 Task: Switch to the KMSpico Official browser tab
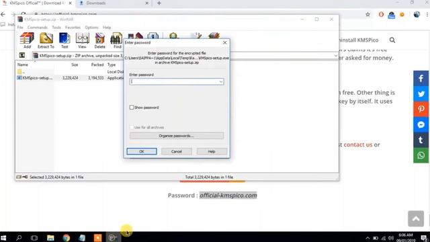(x=37, y=3)
